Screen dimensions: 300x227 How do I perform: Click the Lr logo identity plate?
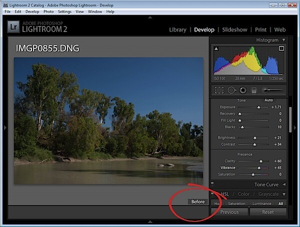click(13, 27)
